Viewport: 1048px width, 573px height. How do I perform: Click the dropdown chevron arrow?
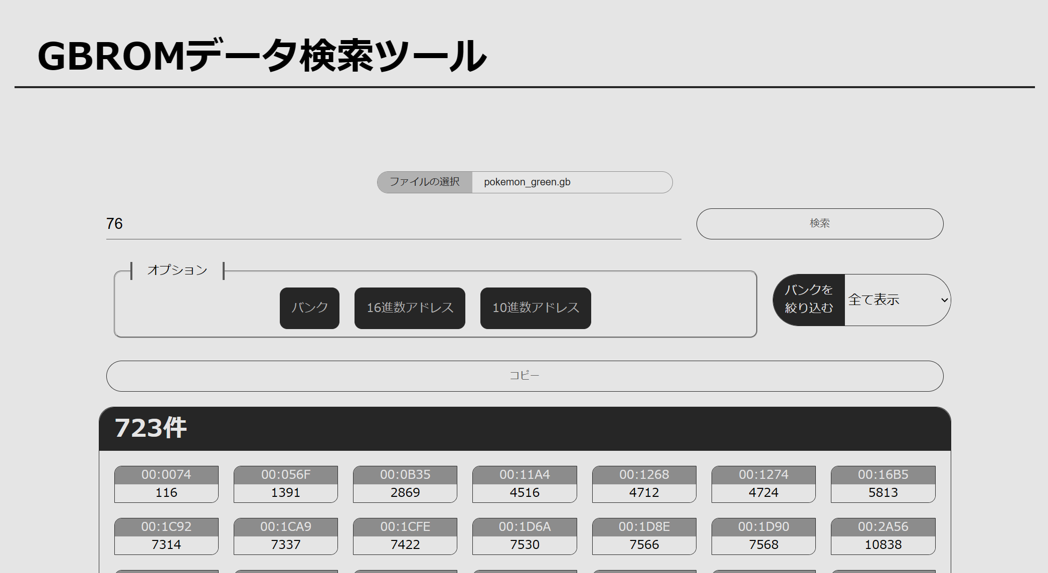point(944,300)
